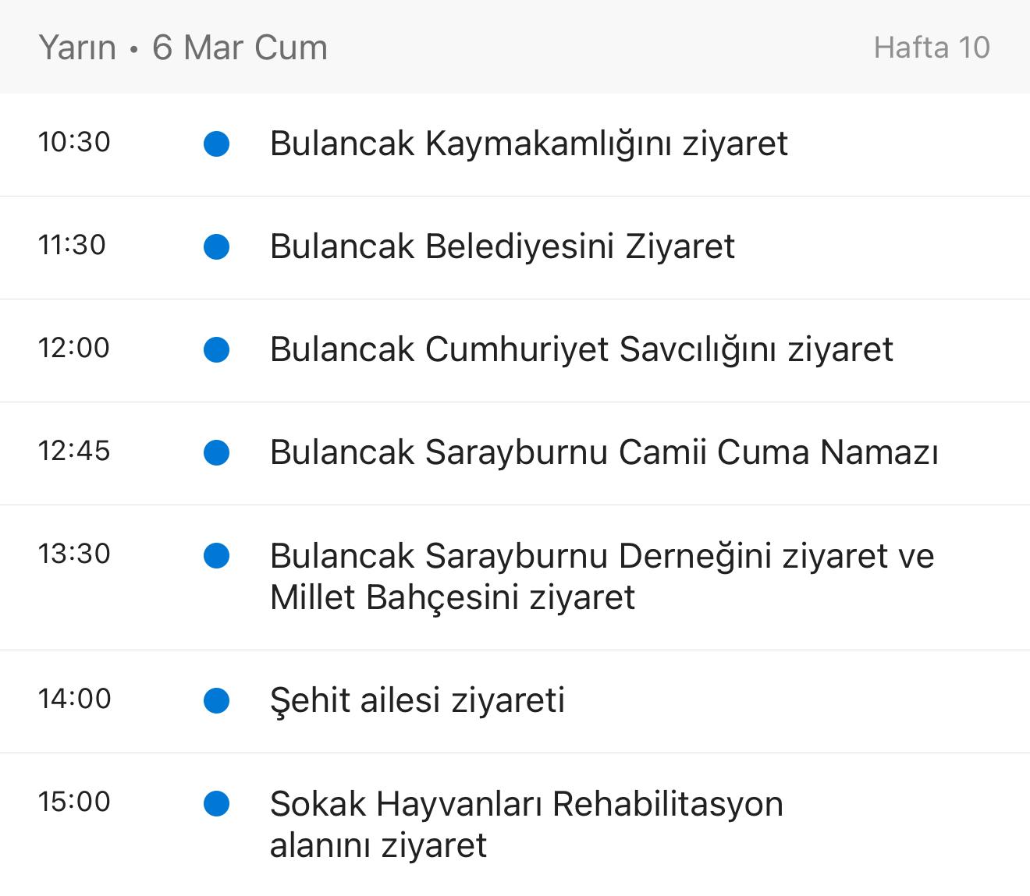Click the 14:00 time label
This screenshot has height=896, width=1030.
pos(74,699)
